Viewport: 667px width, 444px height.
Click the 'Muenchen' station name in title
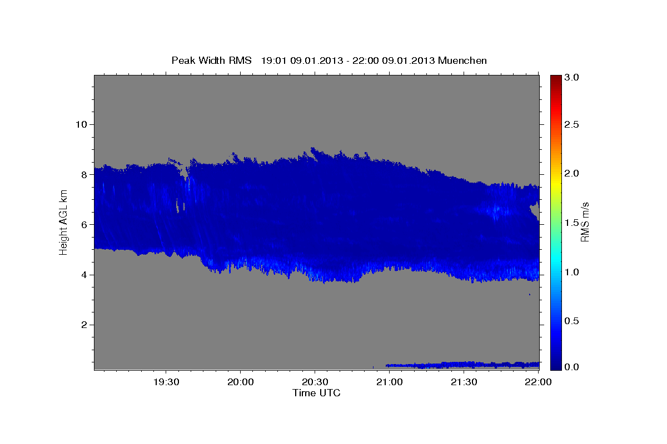462,60
